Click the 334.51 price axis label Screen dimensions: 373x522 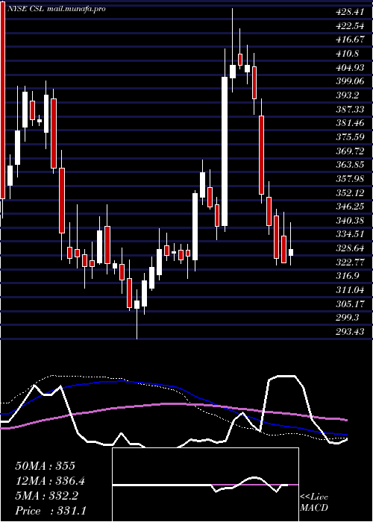pos(349,234)
